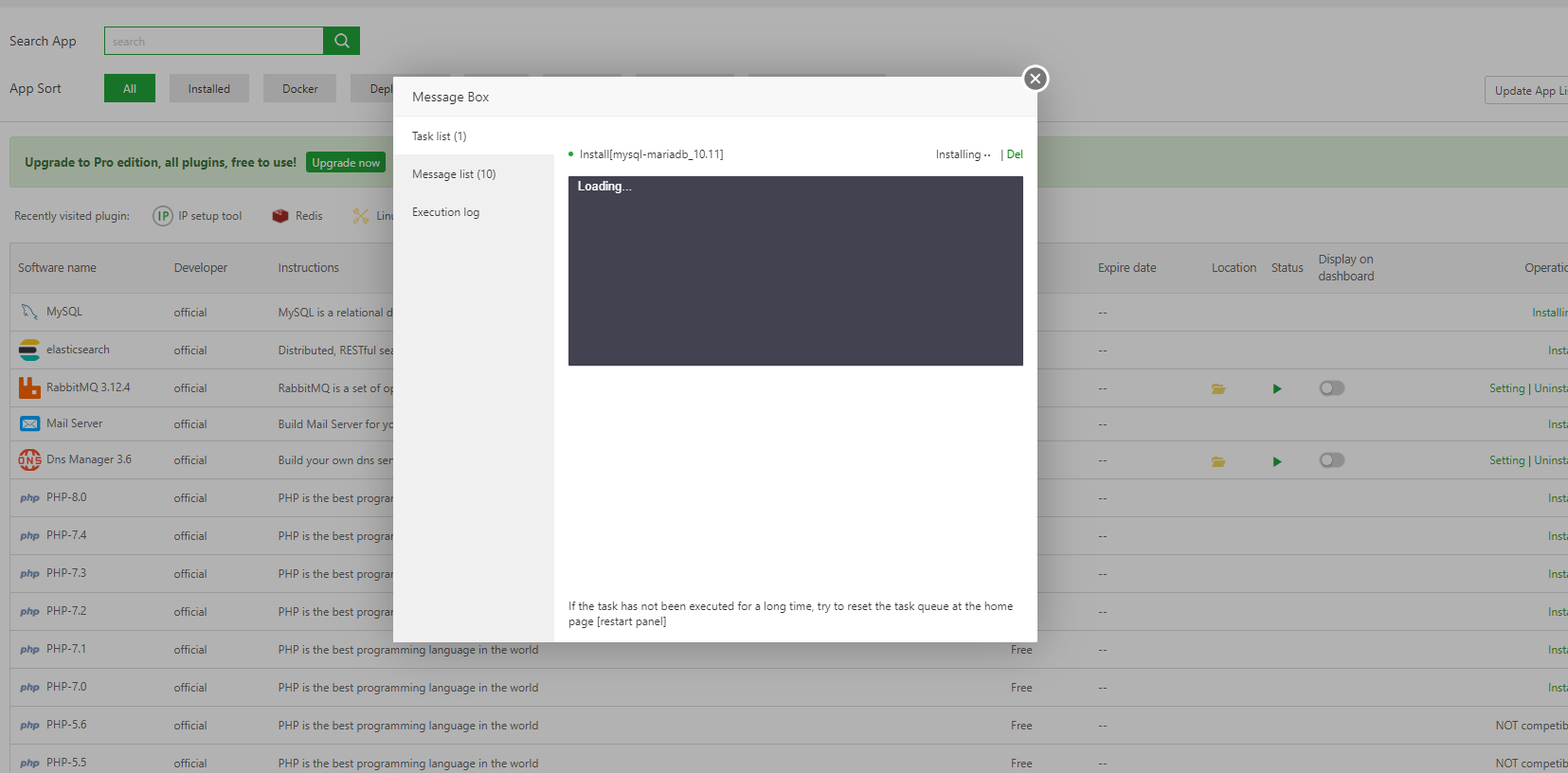1568x773 pixels.
Task: Click RabbitMQ running status play icon
Action: (1277, 388)
